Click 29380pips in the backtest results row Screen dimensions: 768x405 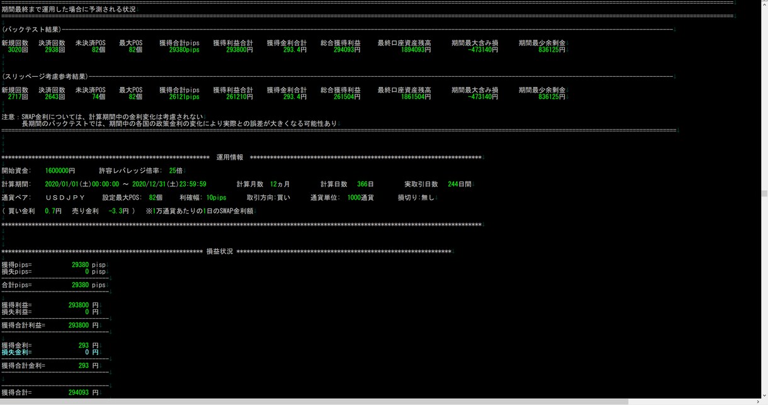(x=184, y=50)
